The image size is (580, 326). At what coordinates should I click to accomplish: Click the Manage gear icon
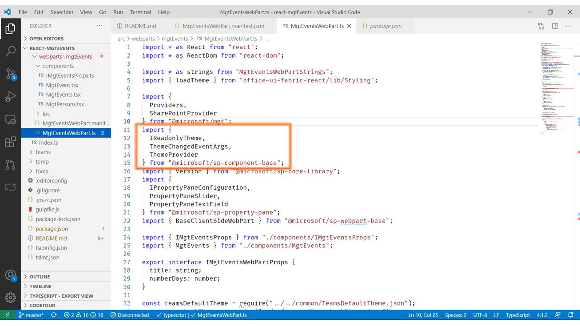pos(10,298)
